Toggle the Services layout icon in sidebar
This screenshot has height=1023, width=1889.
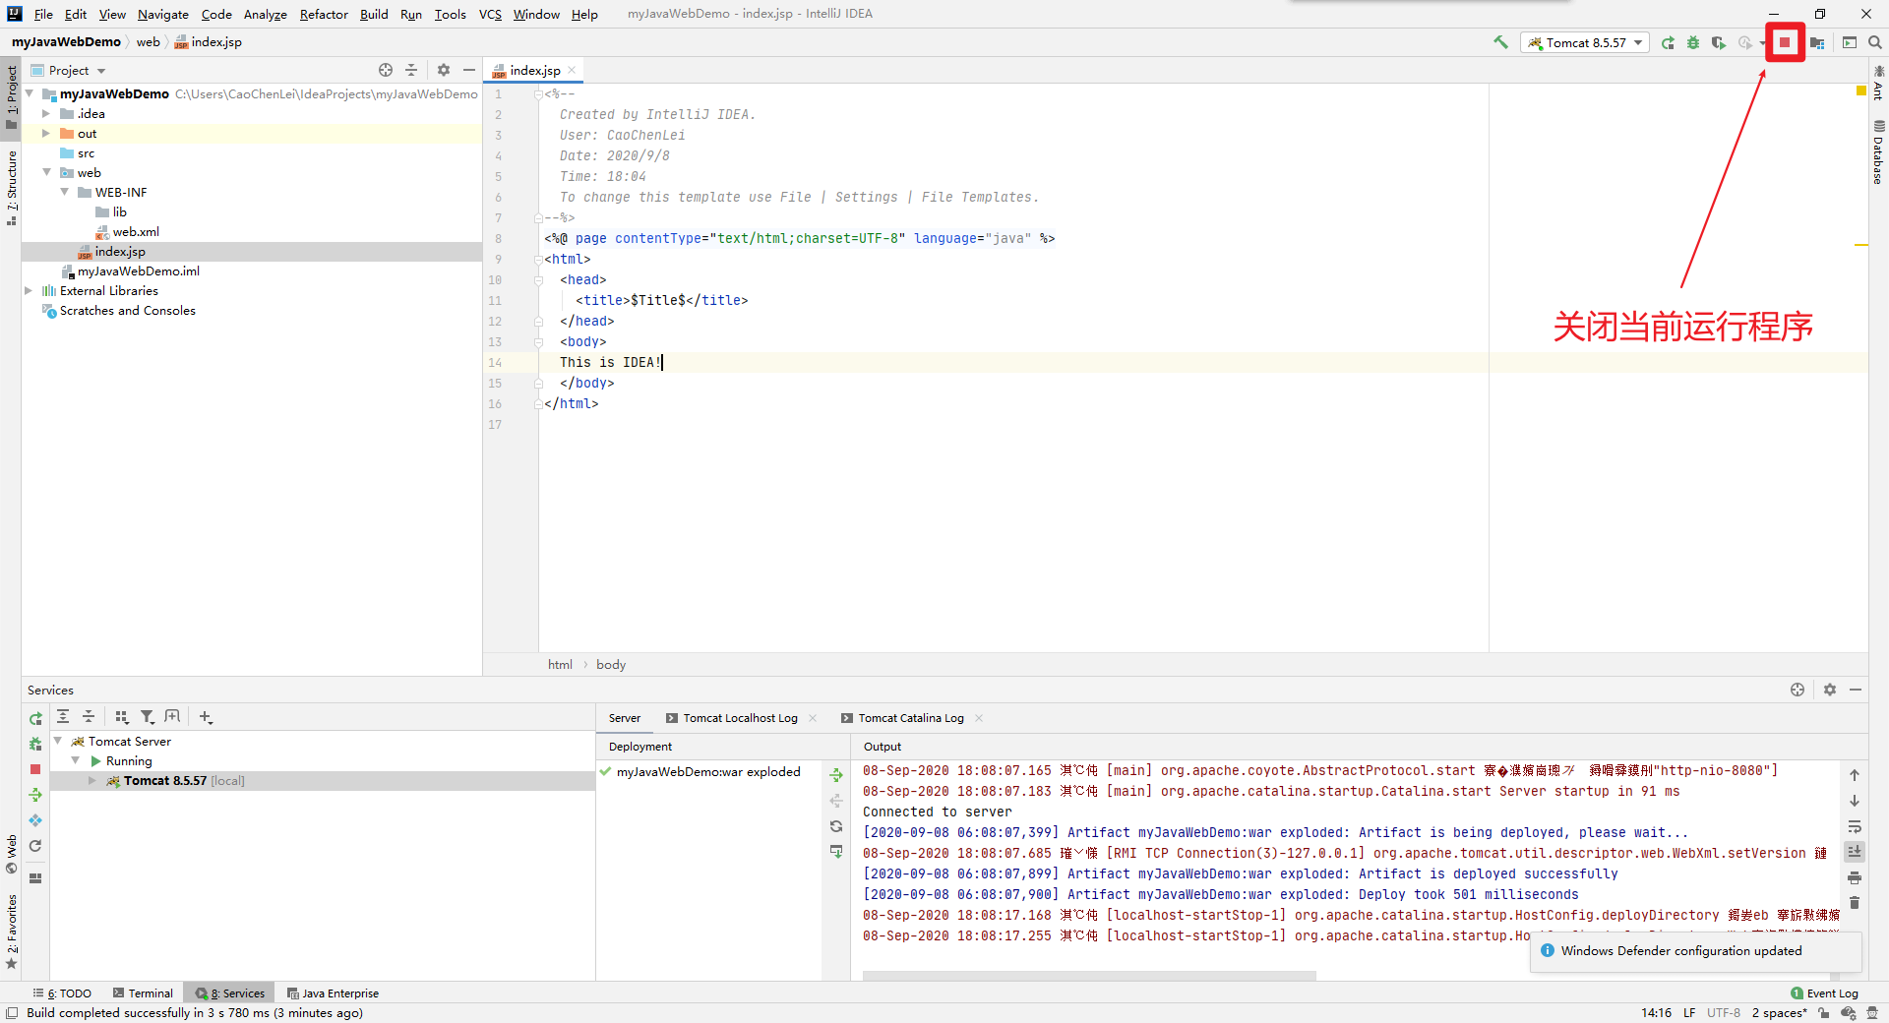pos(35,878)
